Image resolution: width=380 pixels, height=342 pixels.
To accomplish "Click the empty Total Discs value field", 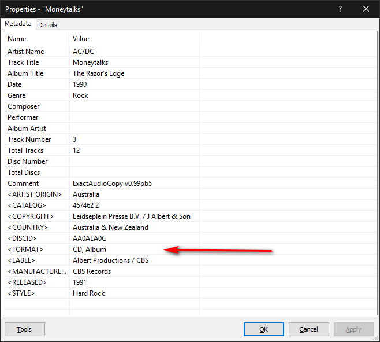I will 134,172.
